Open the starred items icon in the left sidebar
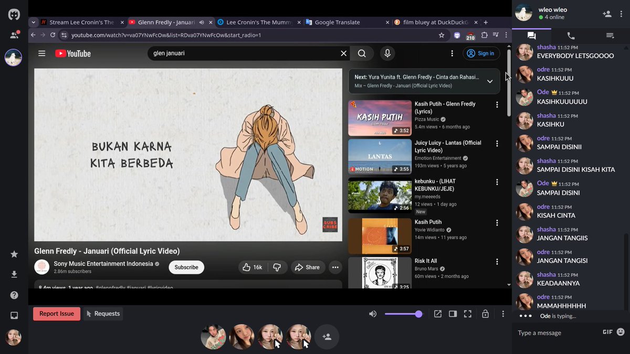 [x=14, y=254]
